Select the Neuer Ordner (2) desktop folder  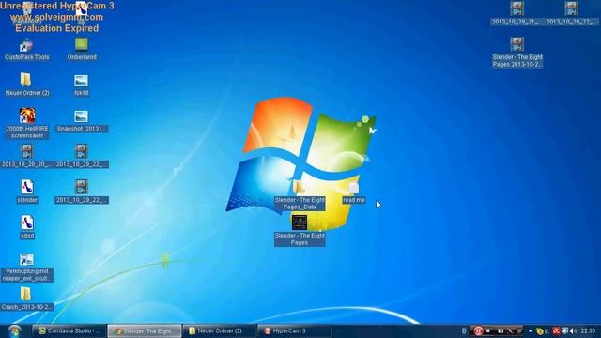26,85
